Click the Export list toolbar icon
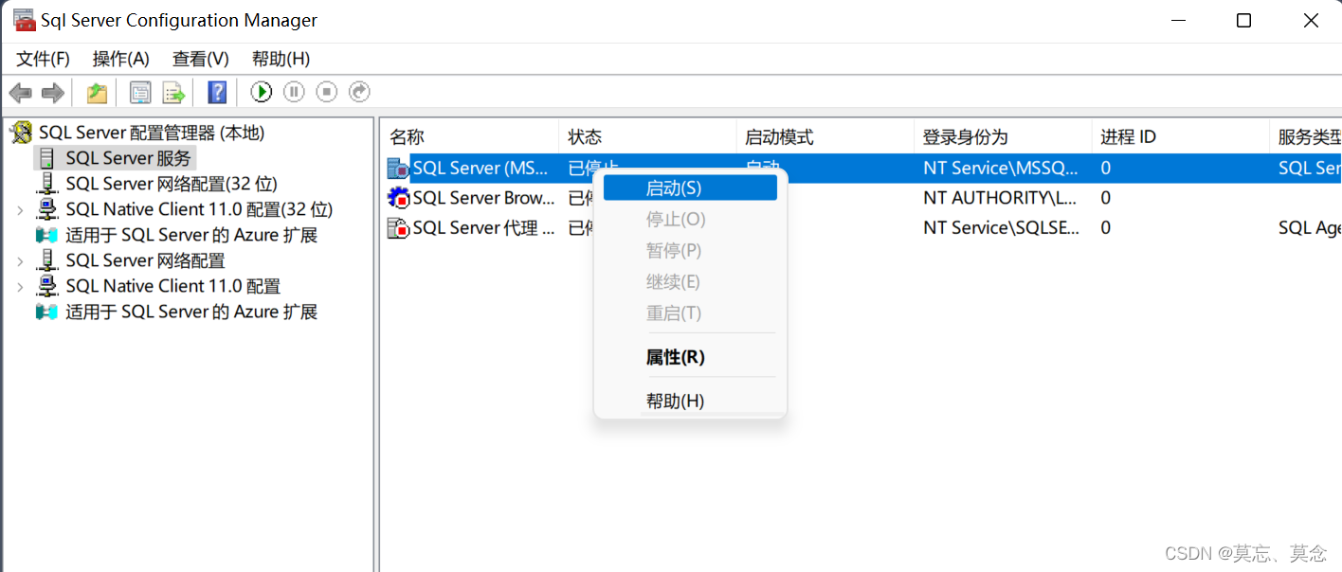 172,93
